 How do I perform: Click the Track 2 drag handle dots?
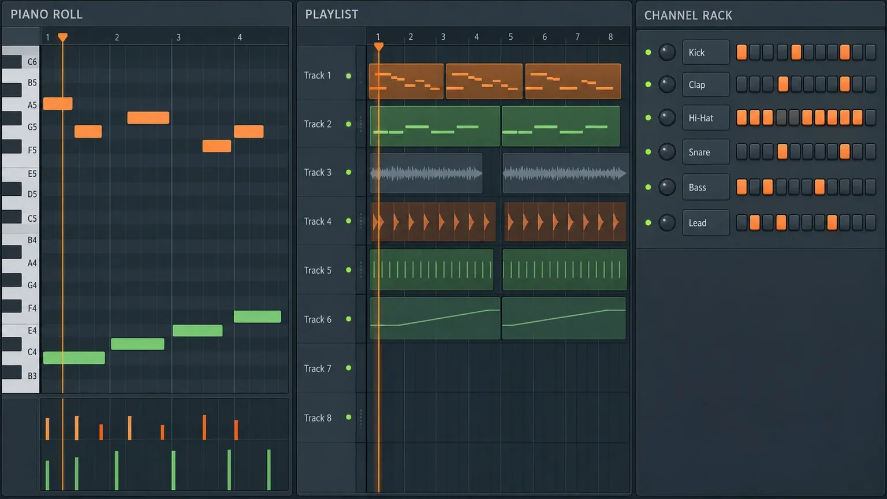(361, 124)
